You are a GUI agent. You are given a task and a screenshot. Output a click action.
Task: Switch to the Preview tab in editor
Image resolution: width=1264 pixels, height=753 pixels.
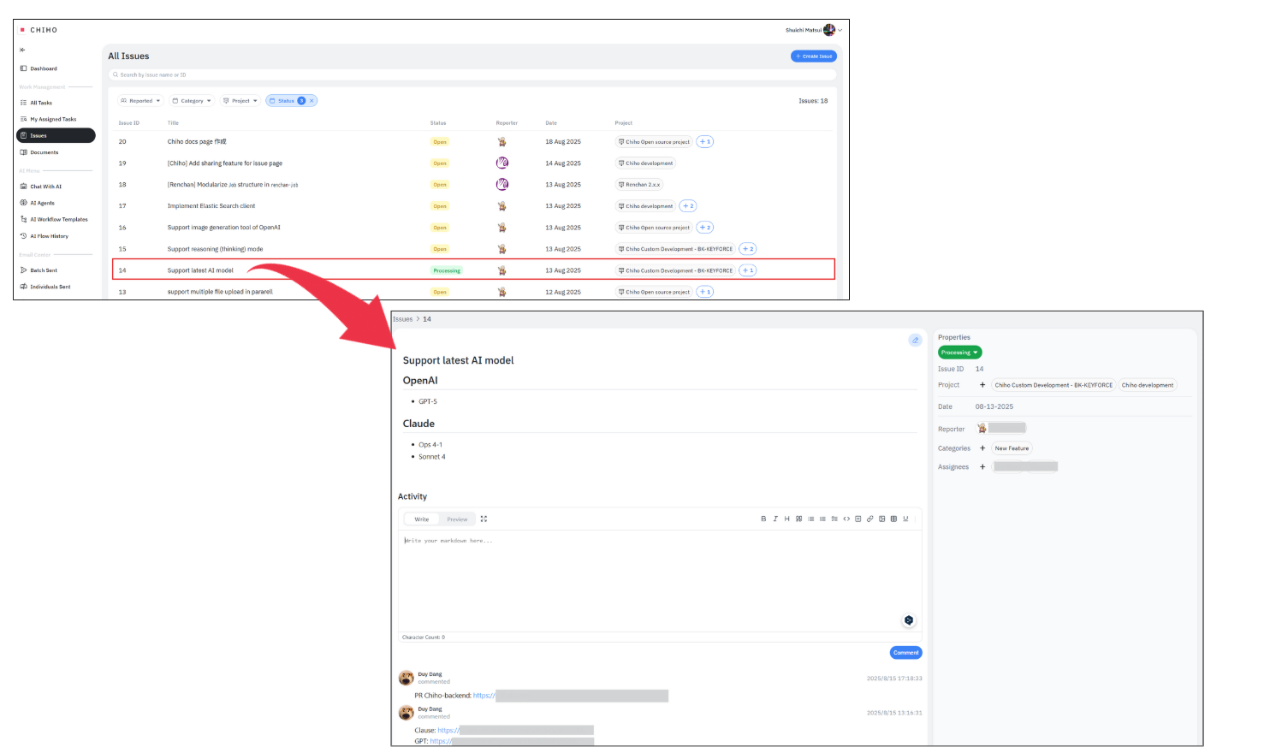tap(457, 519)
